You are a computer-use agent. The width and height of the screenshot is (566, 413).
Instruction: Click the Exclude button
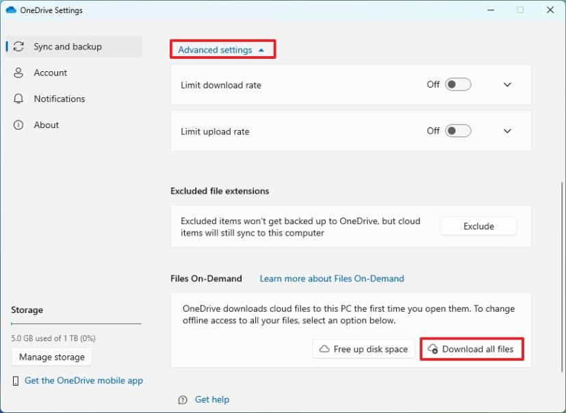pos(478,226)
